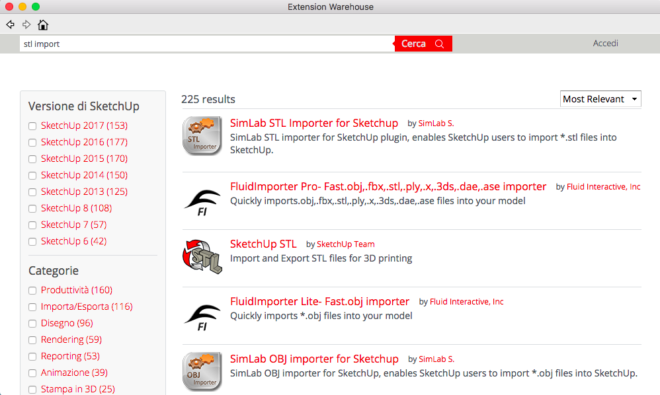Check the SketchUp 6 filter
Image resolution: width=660 pixels, height=395 pixels.
32,242
